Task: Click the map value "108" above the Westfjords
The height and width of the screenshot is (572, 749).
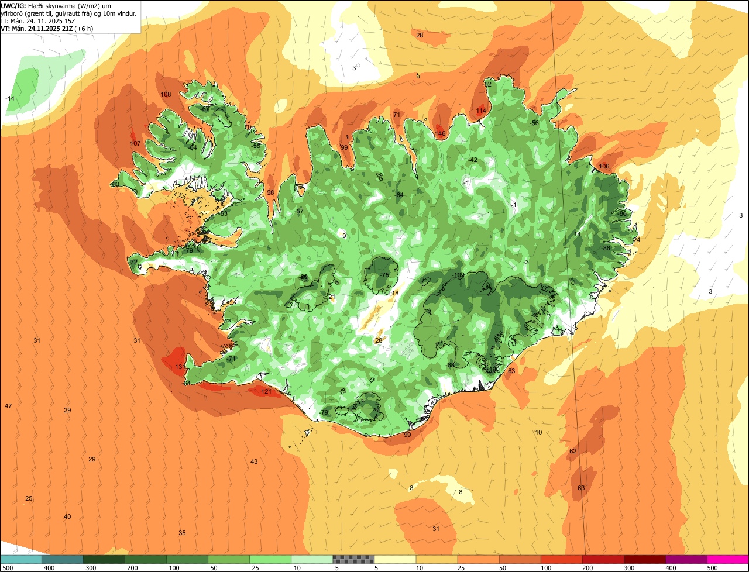Action: 166,95
